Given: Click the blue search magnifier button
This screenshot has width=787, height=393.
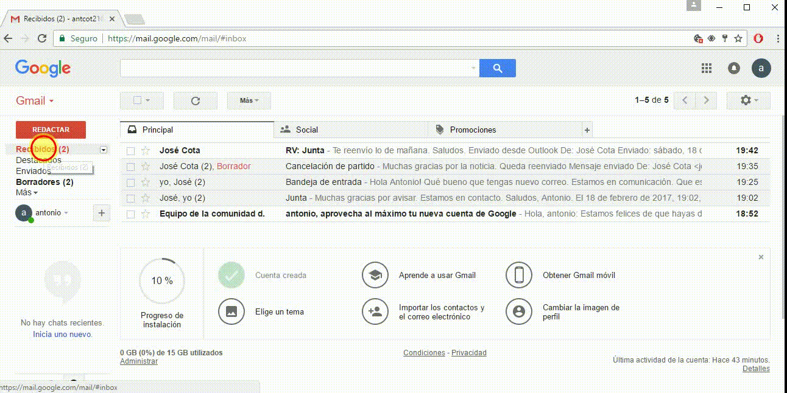Looking at the screenshot, I should pos(498,68).
